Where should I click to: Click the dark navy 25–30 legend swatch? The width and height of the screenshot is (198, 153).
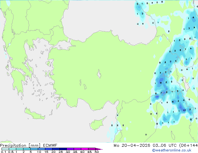(x=63, y=149)
